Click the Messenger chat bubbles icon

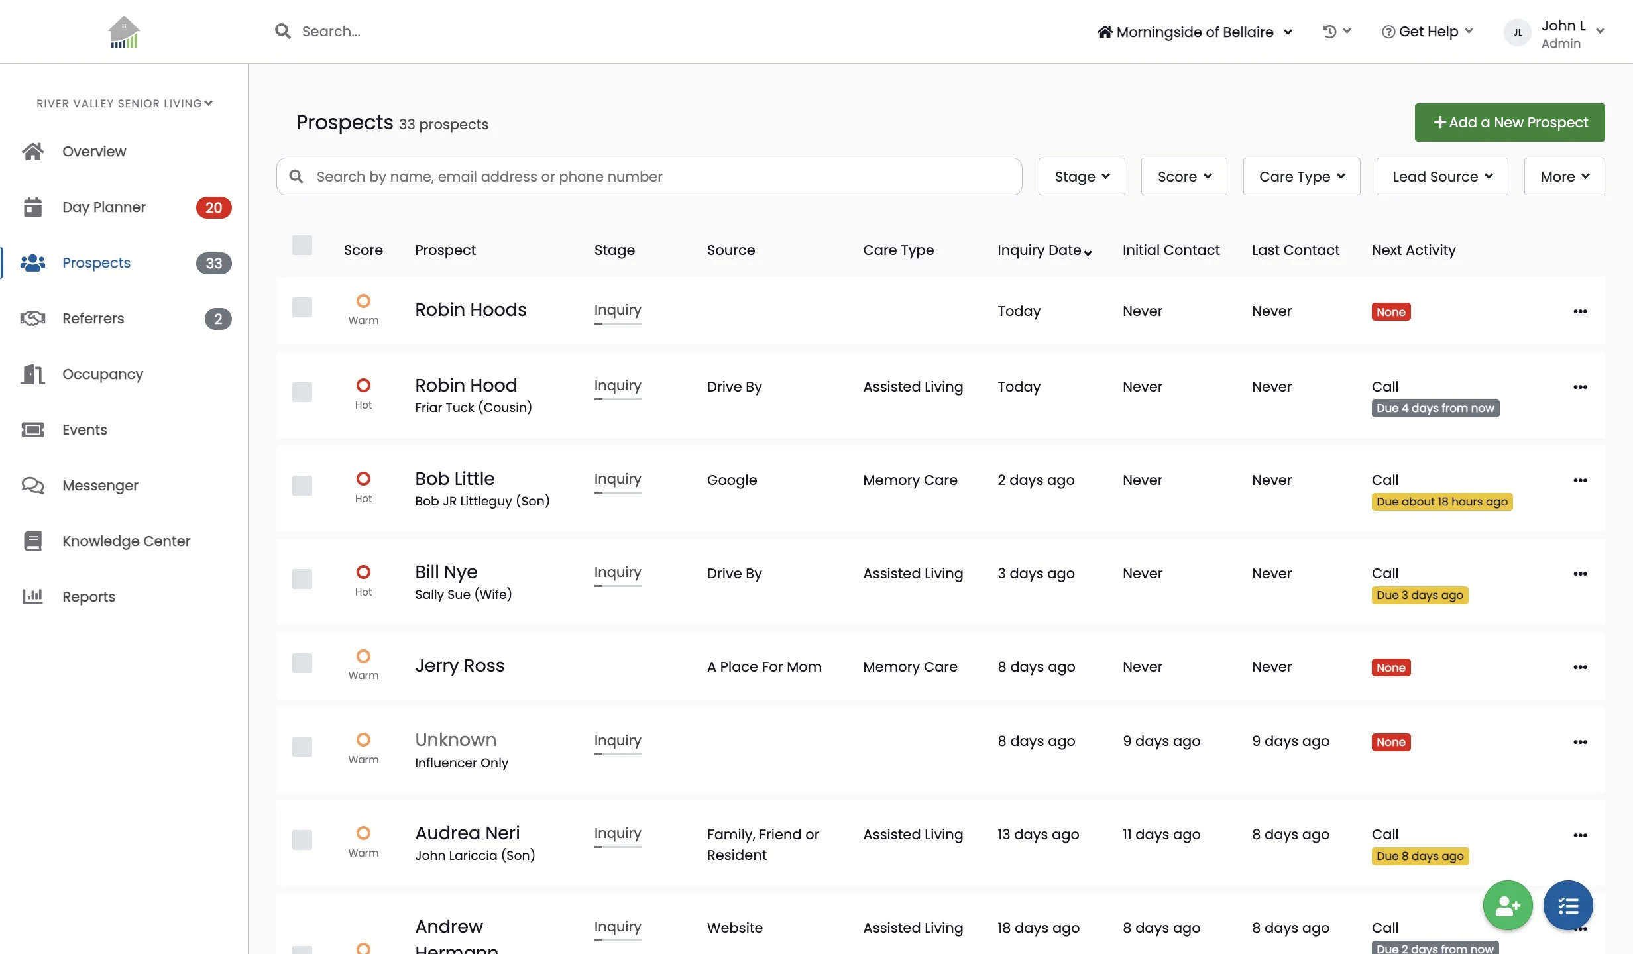[x=32, y=486]
